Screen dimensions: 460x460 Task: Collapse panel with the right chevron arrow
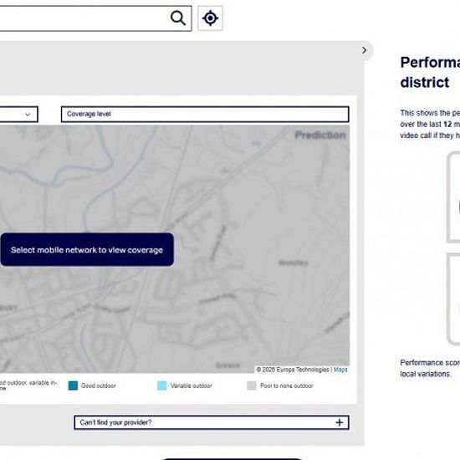point(365,50)
